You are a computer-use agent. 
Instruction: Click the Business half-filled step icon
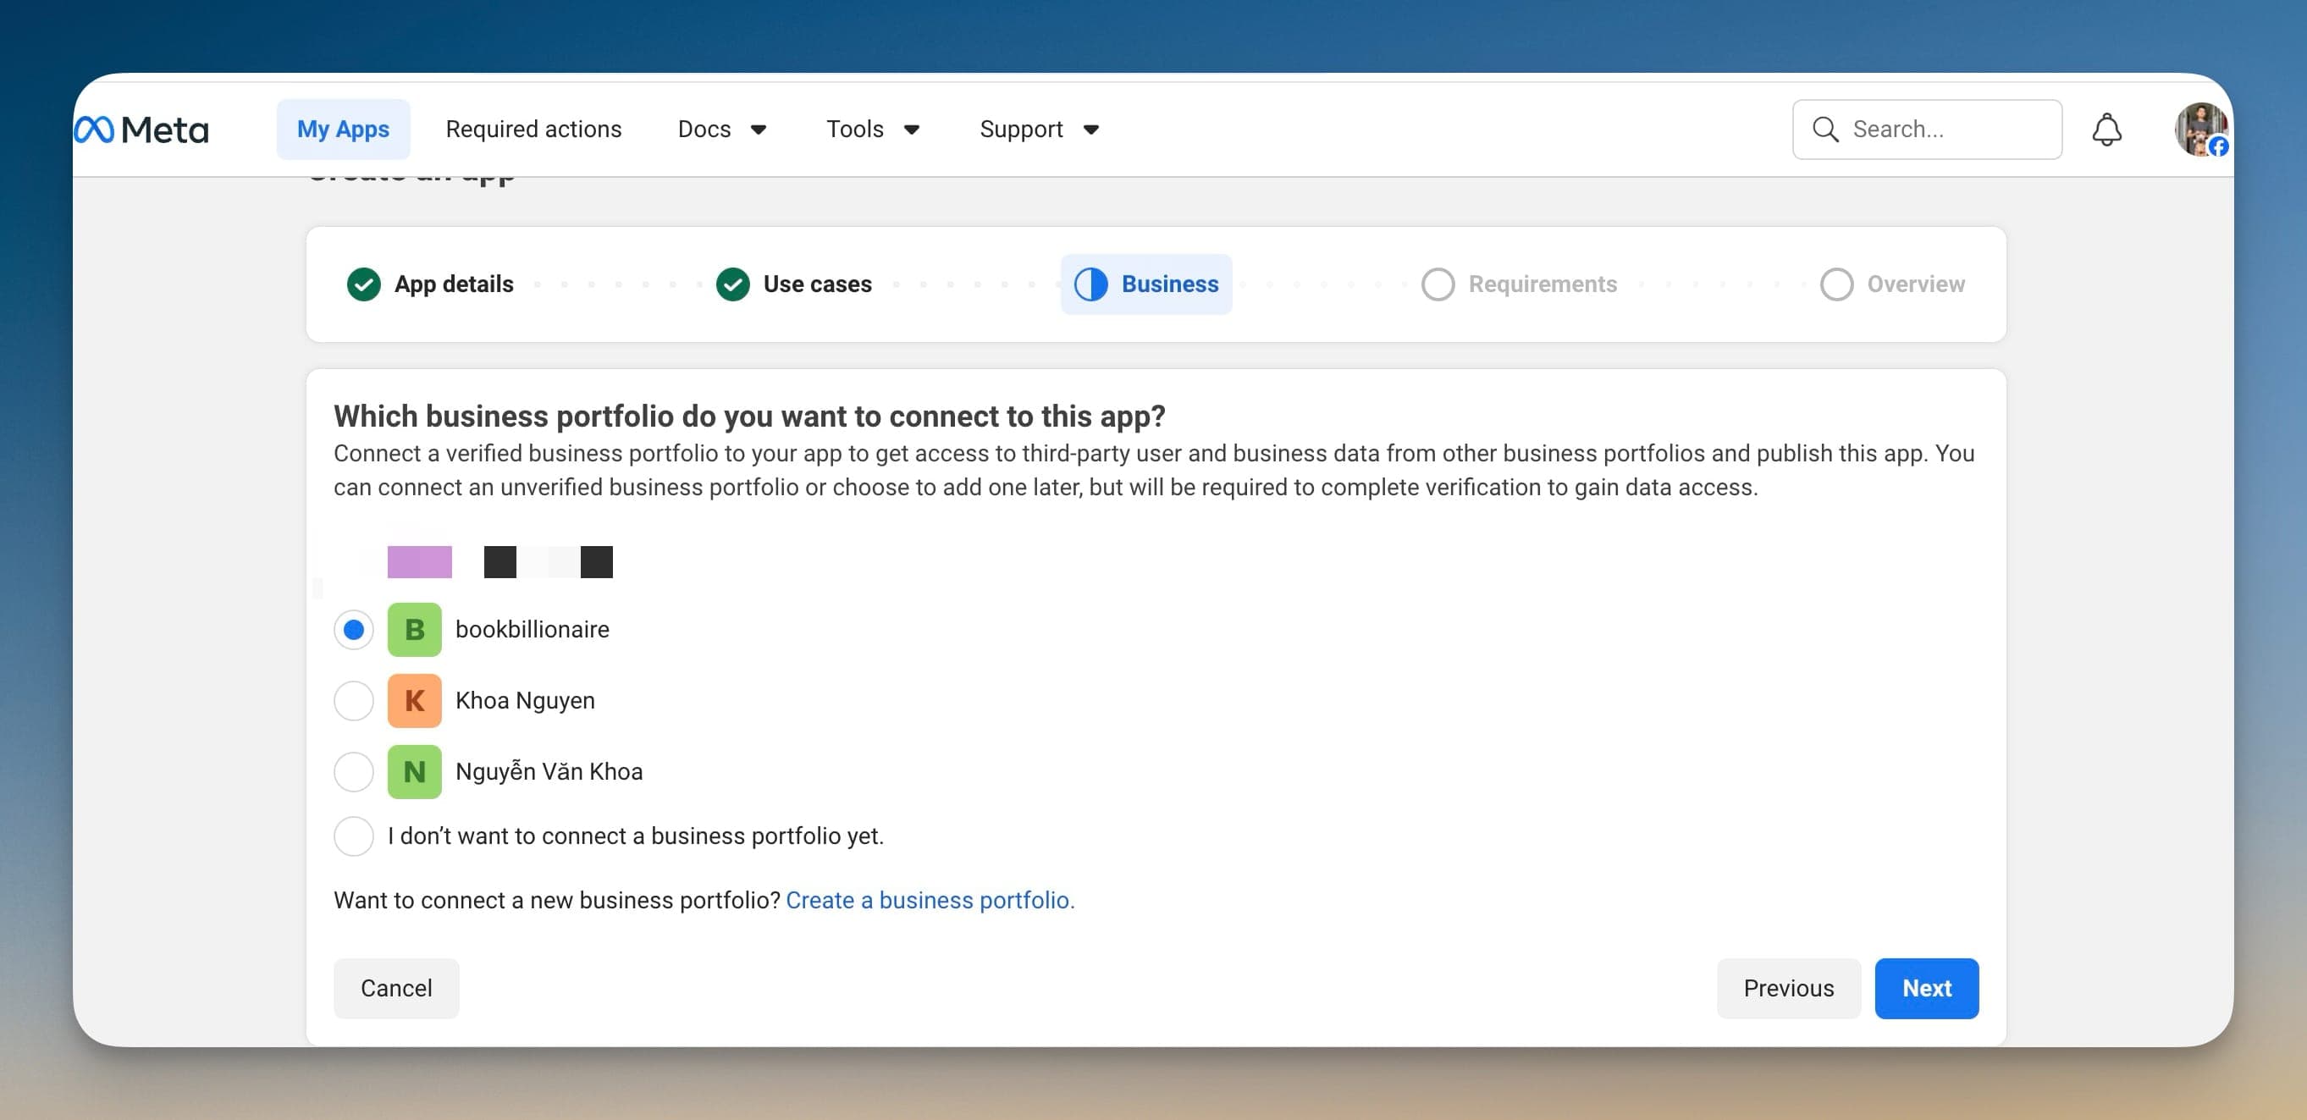click(1090, 284)
